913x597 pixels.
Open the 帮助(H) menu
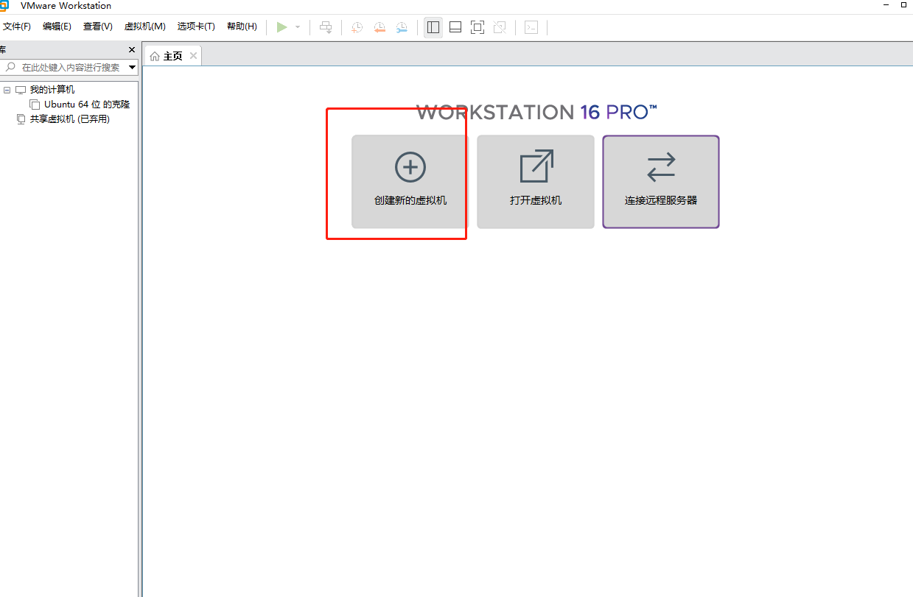[242, 27]
